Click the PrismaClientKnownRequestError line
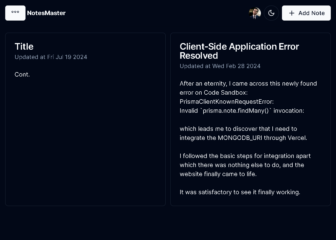The width and height of the screenshot is (336, 240). tap(227, 101)
